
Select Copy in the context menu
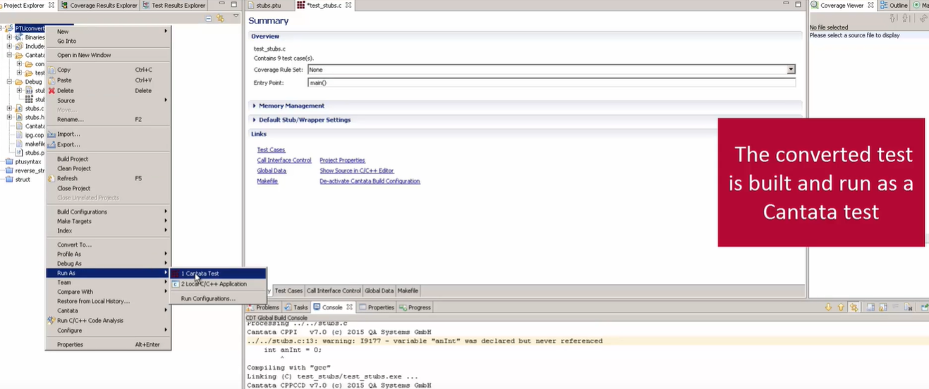(x=109, y=70)
